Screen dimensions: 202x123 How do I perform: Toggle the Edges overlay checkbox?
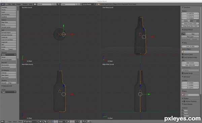click(183, 110)
